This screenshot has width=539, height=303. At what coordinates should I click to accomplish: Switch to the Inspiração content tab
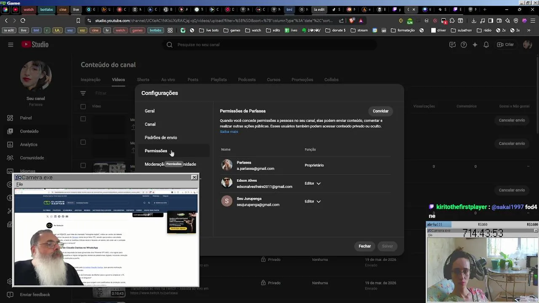(91, 80)
